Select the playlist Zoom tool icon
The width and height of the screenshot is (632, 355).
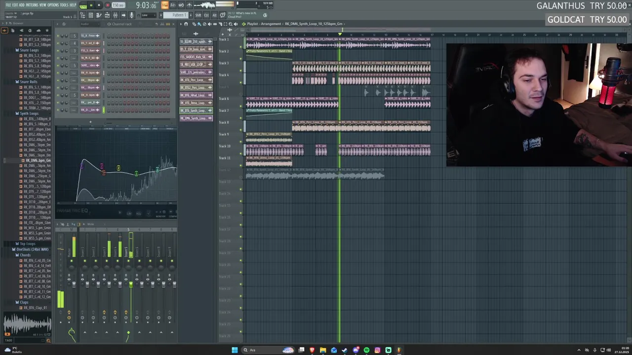tap(230, 24)
